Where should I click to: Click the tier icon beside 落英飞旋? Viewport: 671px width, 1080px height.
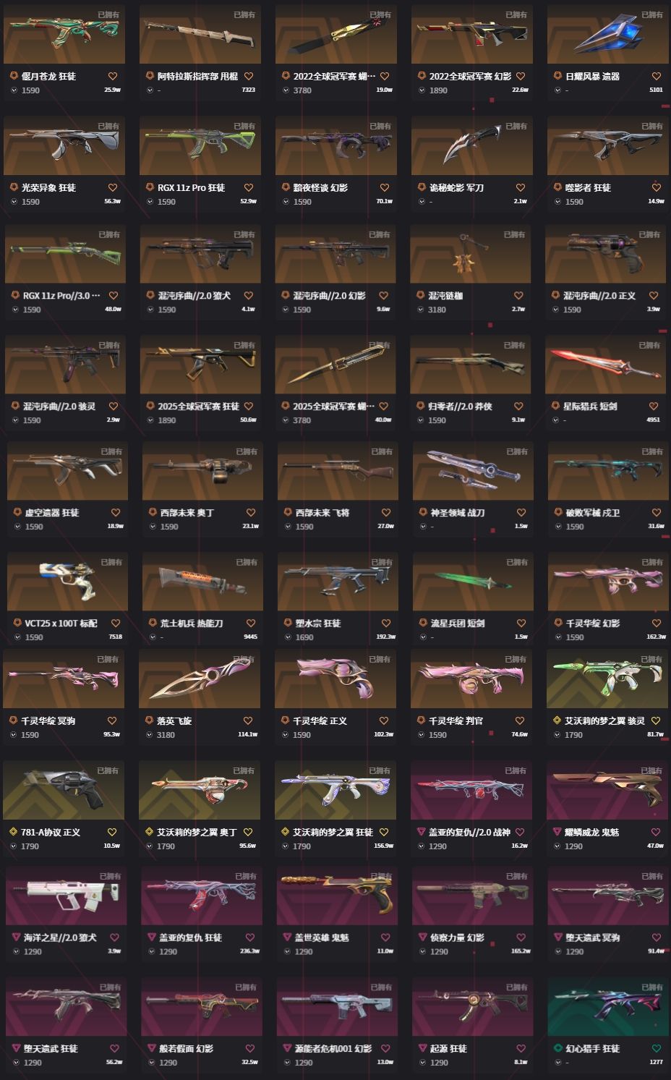(150, 720)
